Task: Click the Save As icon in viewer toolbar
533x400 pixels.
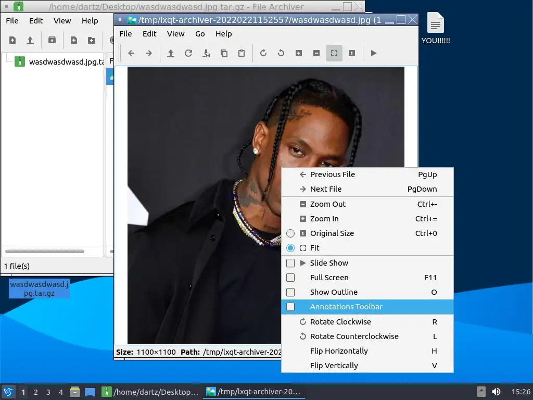Action: tap(206, 53)
